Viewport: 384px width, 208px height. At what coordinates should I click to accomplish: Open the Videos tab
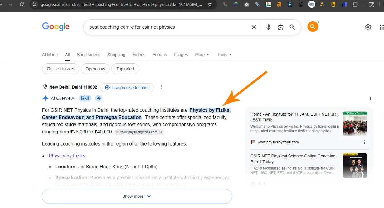click(x=139, y=55)
